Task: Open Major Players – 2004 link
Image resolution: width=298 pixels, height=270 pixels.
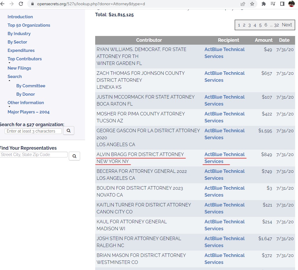Action: tap(28, 112)
